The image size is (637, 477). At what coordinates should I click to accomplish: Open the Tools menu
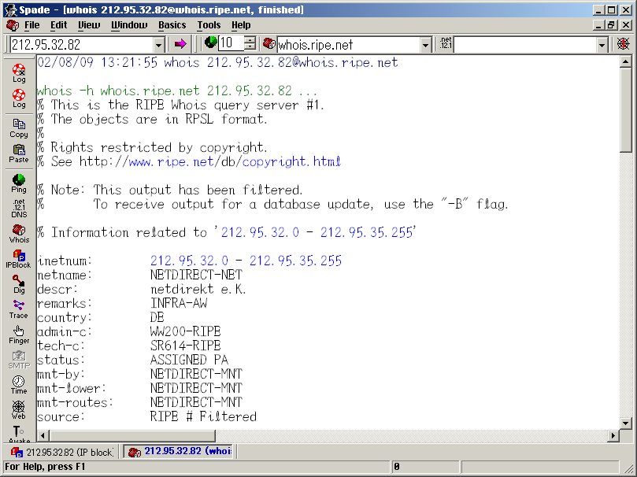coord(209,25)
